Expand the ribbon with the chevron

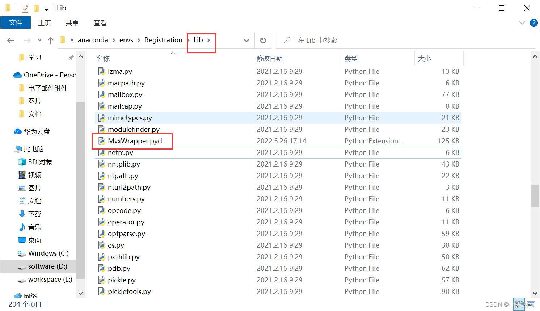pyautogui.click(x=522, y=23)
